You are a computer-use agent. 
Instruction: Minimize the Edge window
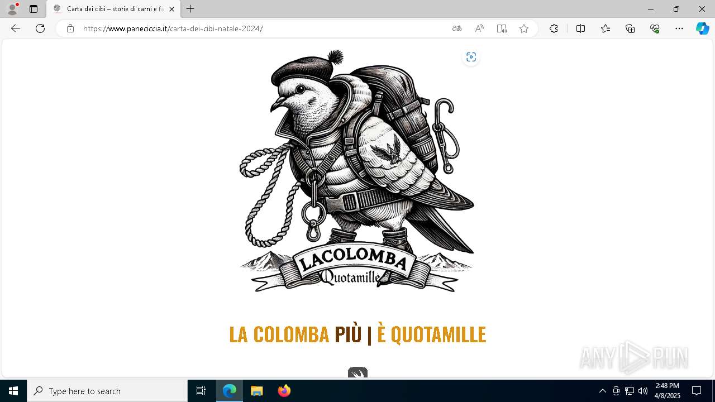click(651, 9)
